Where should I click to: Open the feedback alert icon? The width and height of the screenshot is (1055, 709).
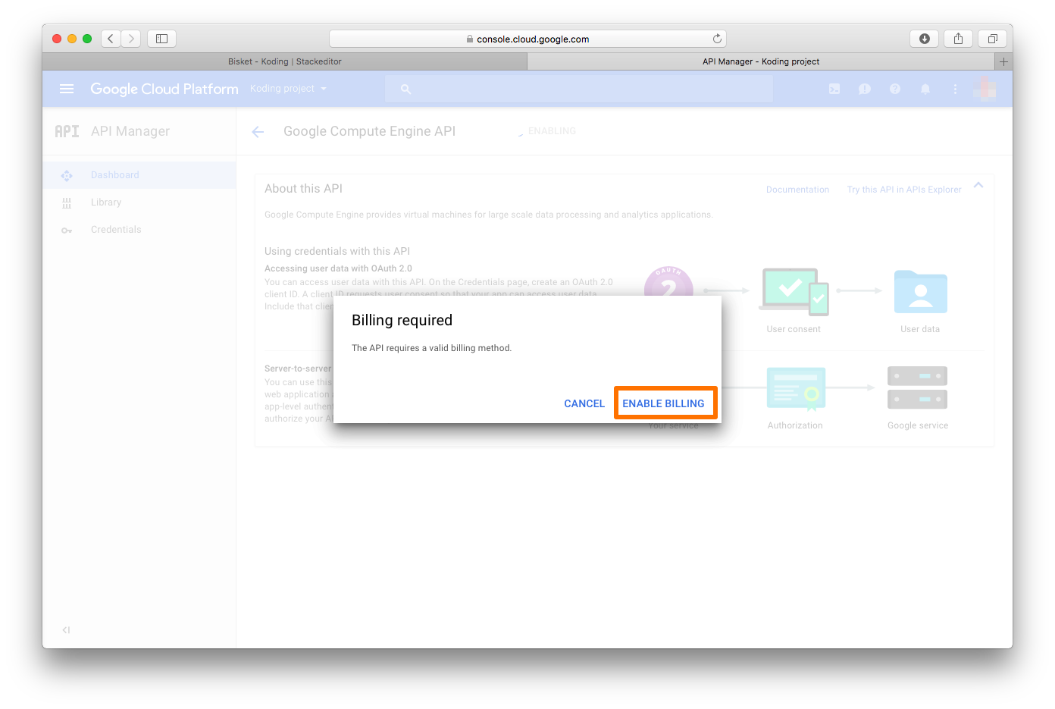tap(865, 89)
